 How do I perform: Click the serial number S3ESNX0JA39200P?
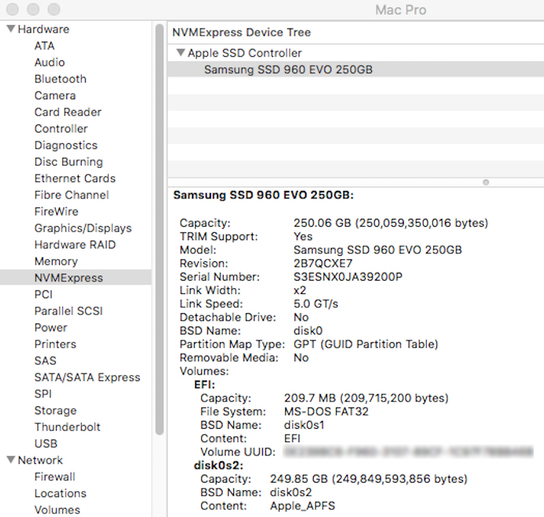tap(348, 277)
